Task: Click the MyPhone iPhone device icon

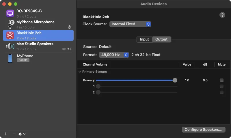Action: pos(10,58)
